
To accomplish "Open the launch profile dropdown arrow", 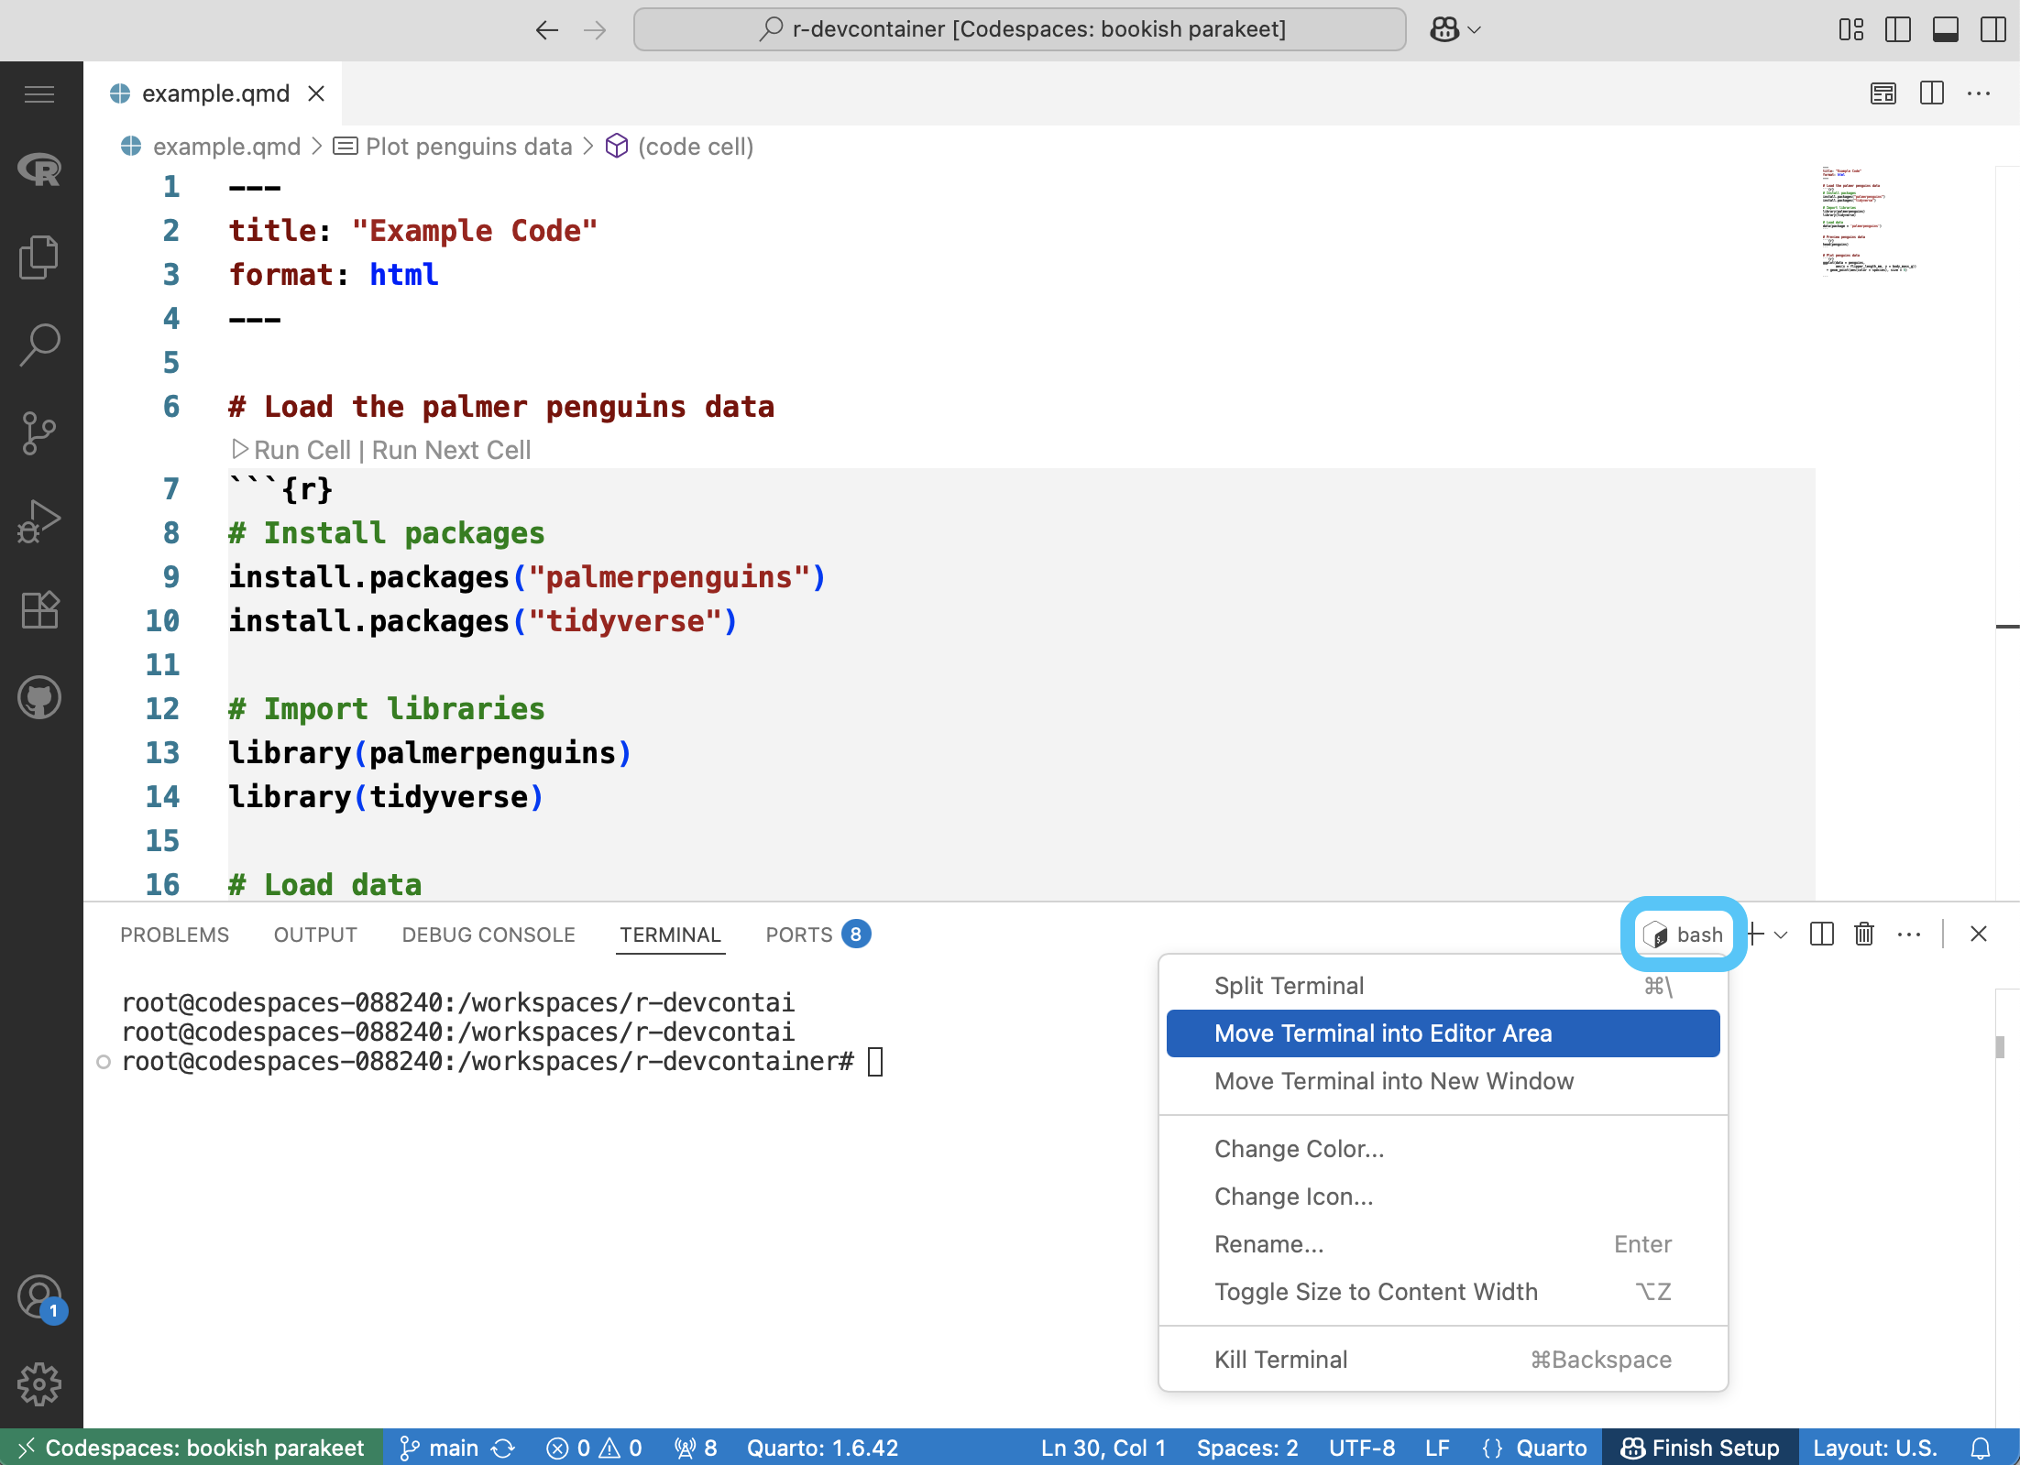I will [1781, 935].
